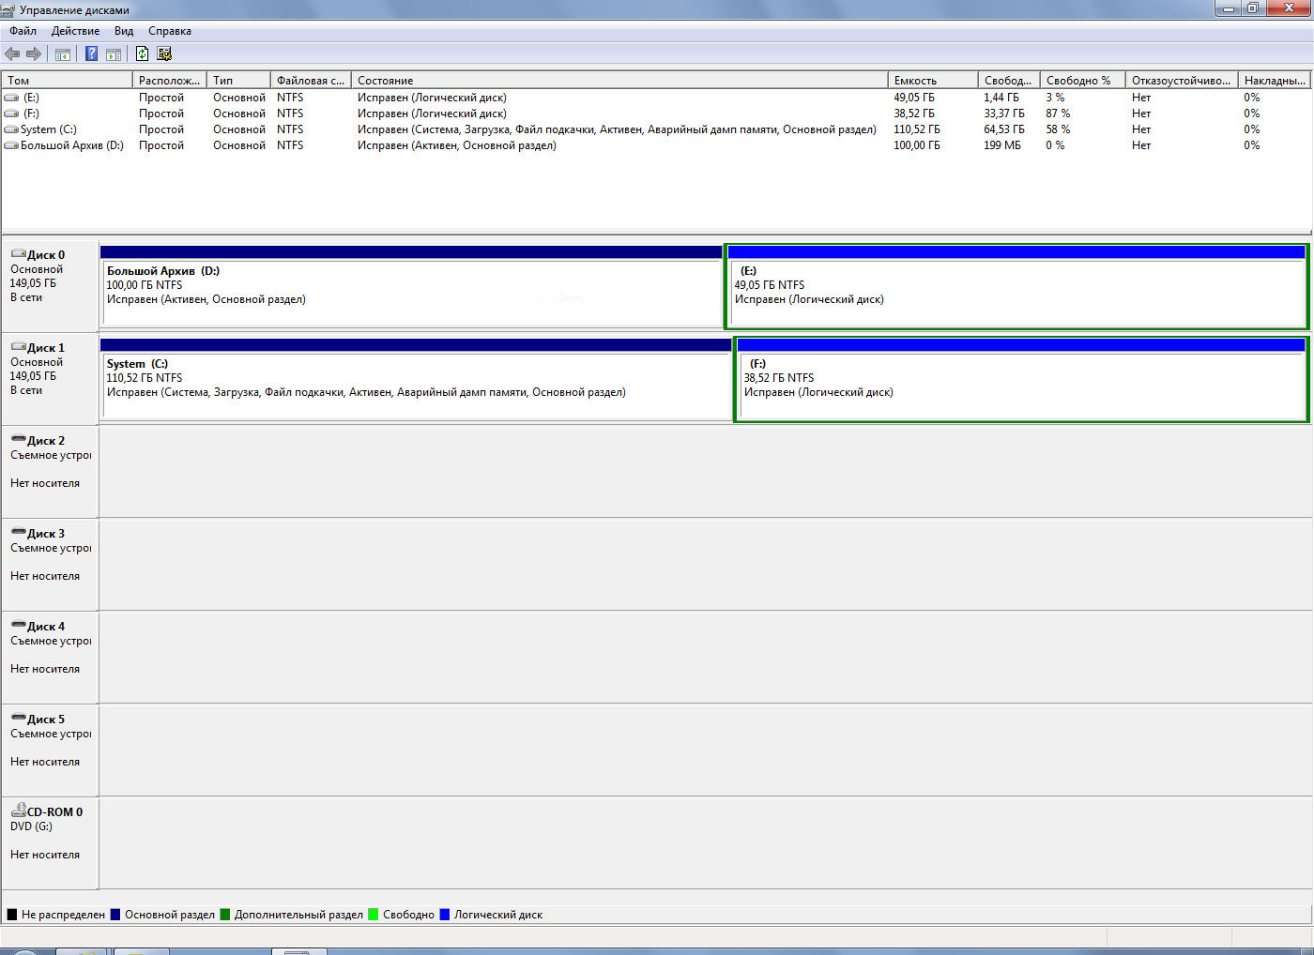1314x955 pixels.
Task: Click the 33,37 ГБ free space cell
Action: point(1004,114)
